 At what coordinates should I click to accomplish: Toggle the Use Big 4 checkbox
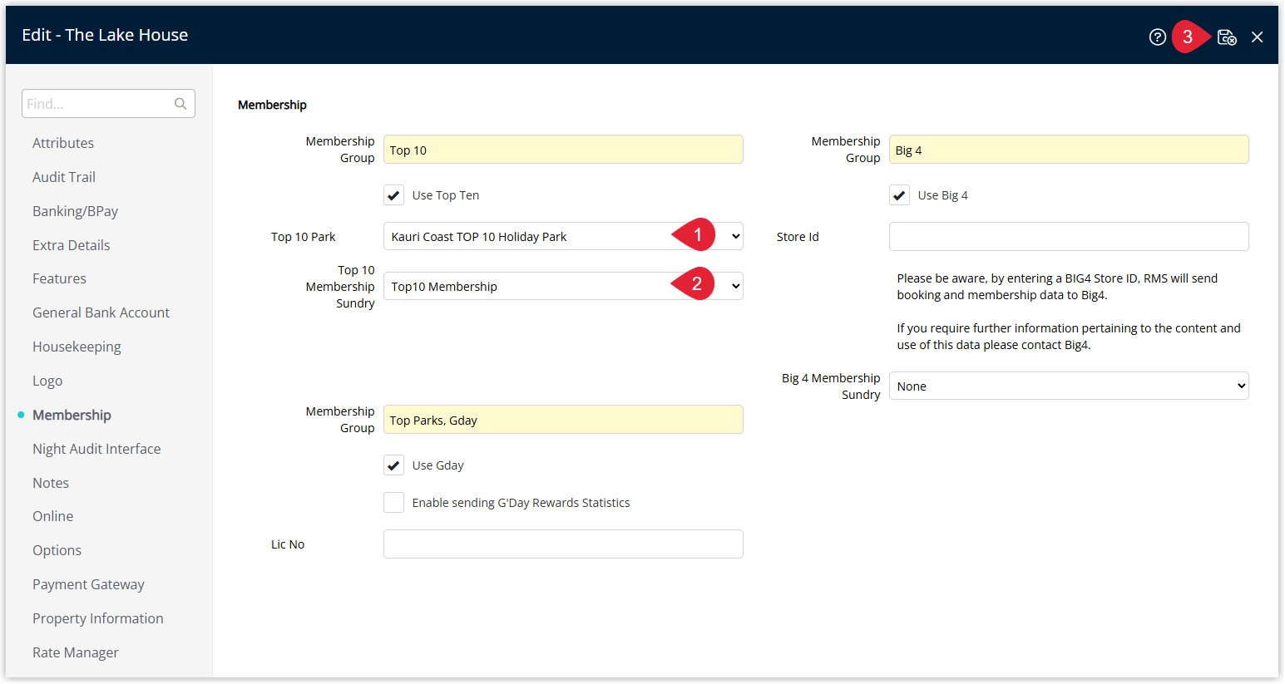click(x=900, y=195)
